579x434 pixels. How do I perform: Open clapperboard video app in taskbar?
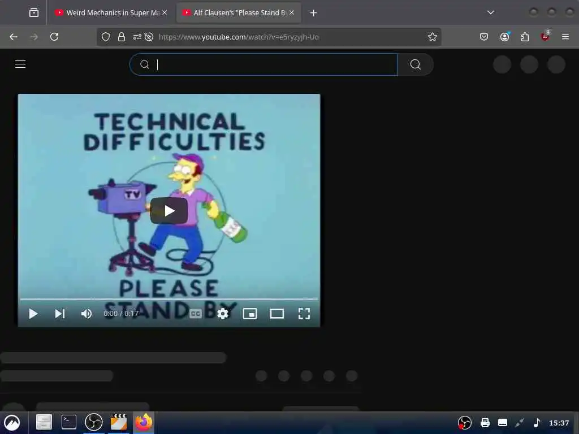(x=119, y=422)
